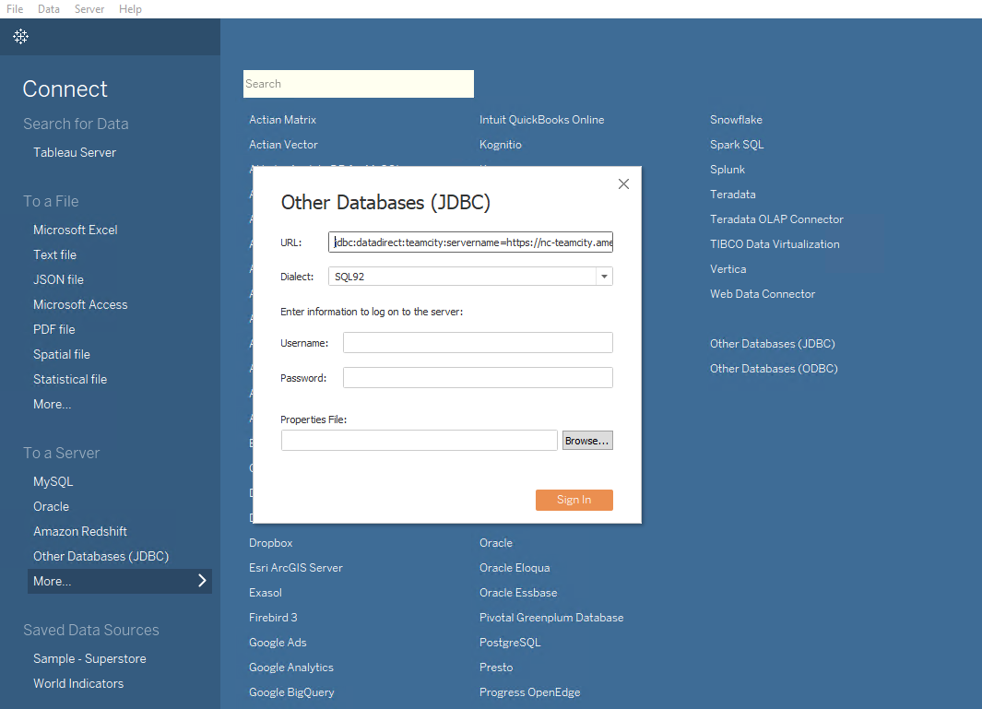Click into the JDBC URL field
982x709 pixels.
[x=470, y=242]
